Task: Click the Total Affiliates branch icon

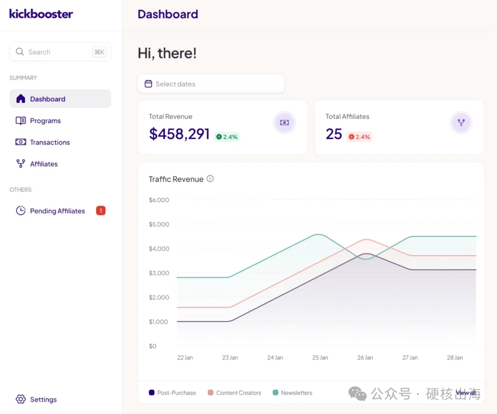Action: (461, 122)
